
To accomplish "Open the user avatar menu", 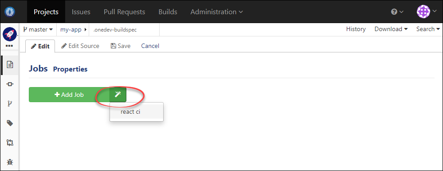I will pos(427,12).
